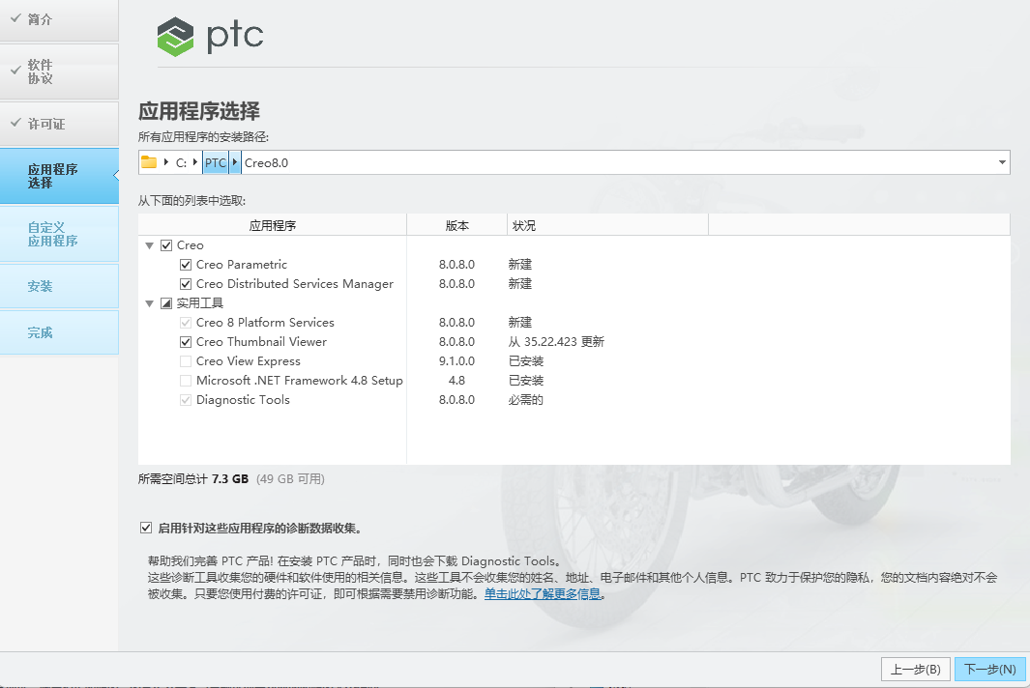Viewport: 1030px width, 688px height.
Task: Uncheck Creo Thumbnail Viewer checkbox
Action: coord(186,342)
